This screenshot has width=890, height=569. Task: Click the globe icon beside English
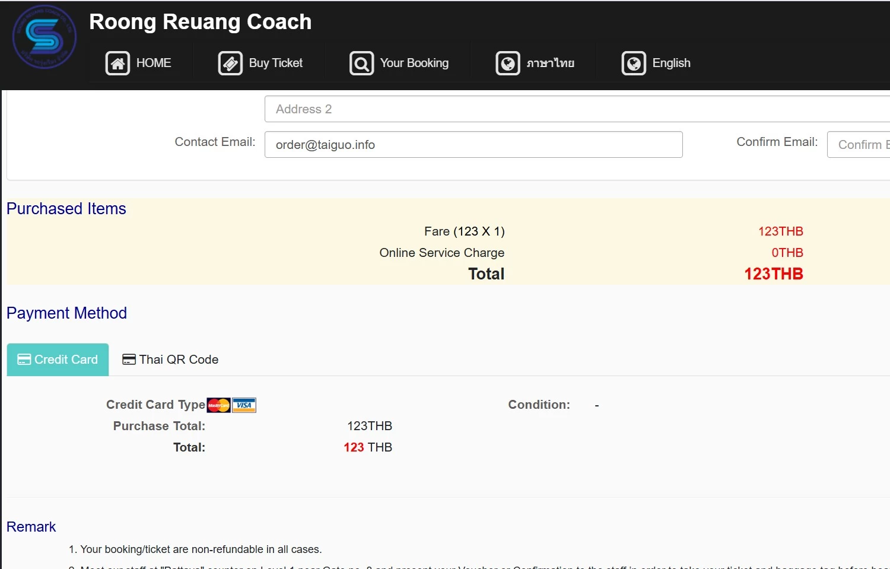[634, 63]
